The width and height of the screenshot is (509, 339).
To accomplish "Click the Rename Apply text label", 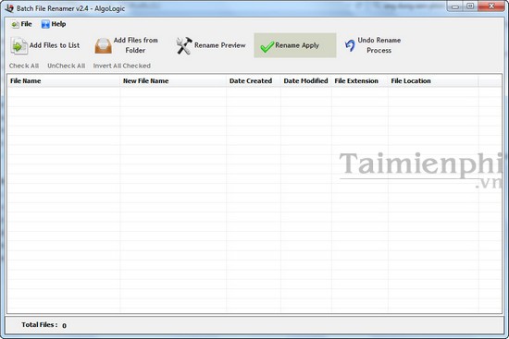I will 297,45.
